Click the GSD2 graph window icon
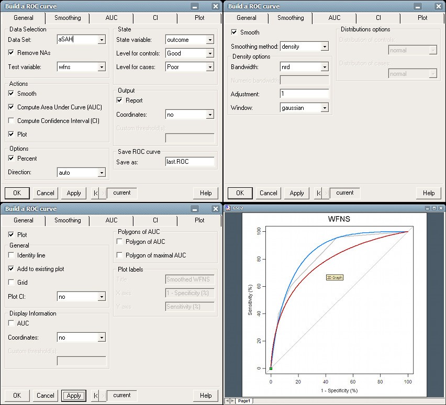 tap(228, 208)
